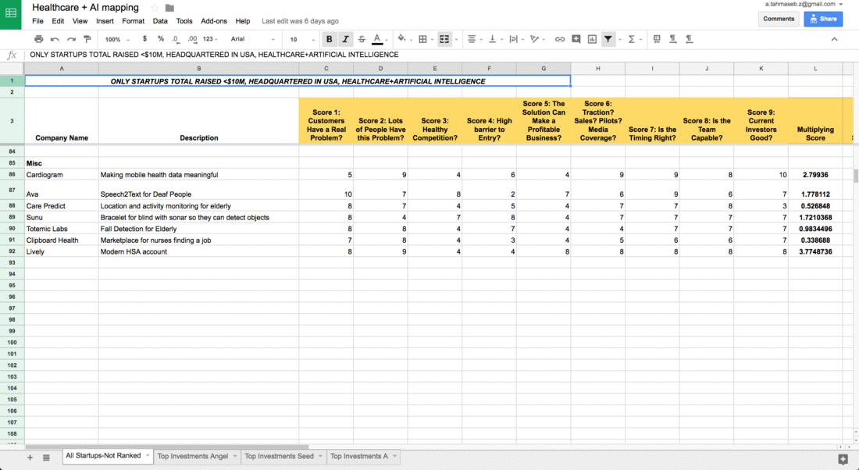Screen dimensions: 859x470
Task: Click the Comments button
Action: pos(779,19)
